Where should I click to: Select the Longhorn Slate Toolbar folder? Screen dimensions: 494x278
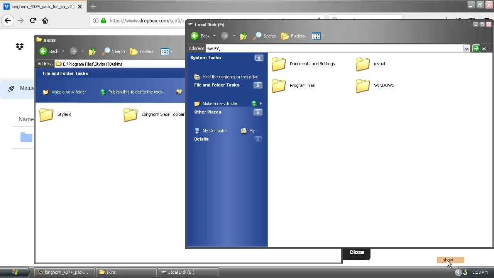tap(154, 115)
